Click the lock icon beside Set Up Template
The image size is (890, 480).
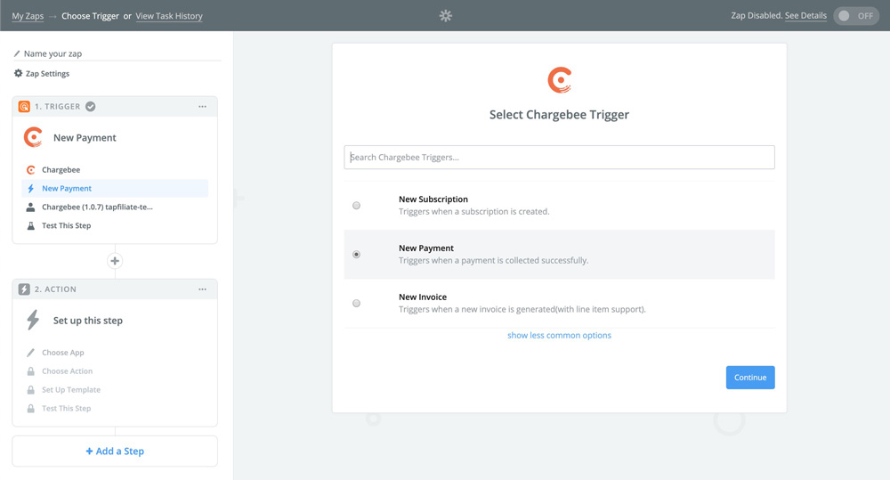[x=30, y=390]
